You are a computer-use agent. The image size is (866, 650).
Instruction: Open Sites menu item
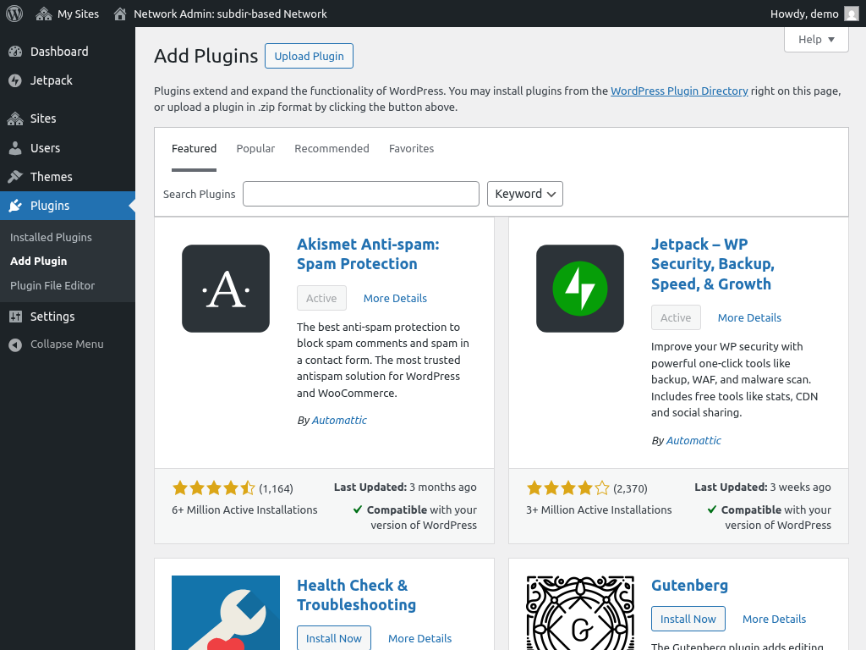[68, 118]
